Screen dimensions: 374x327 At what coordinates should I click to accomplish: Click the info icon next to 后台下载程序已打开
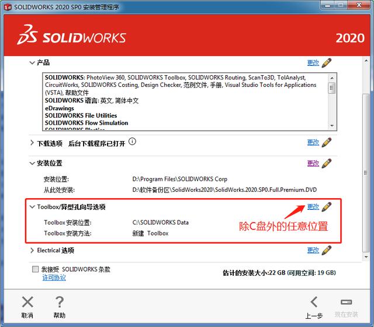[x=132, y=142]
